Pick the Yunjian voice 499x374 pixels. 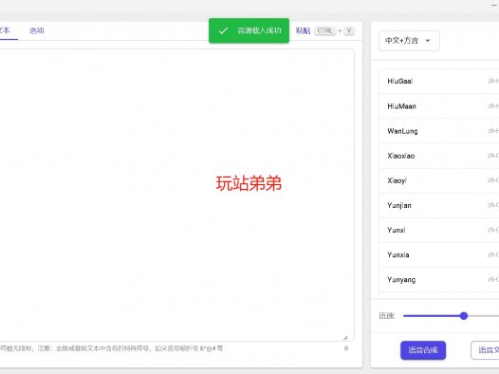(439, 205)
